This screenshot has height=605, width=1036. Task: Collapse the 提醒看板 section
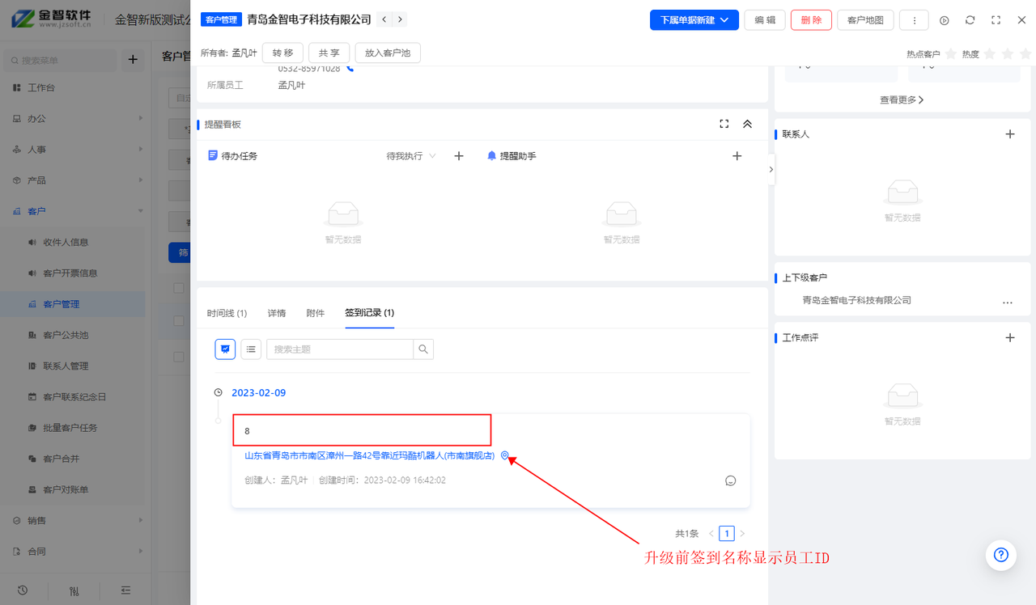click(747, 124)
